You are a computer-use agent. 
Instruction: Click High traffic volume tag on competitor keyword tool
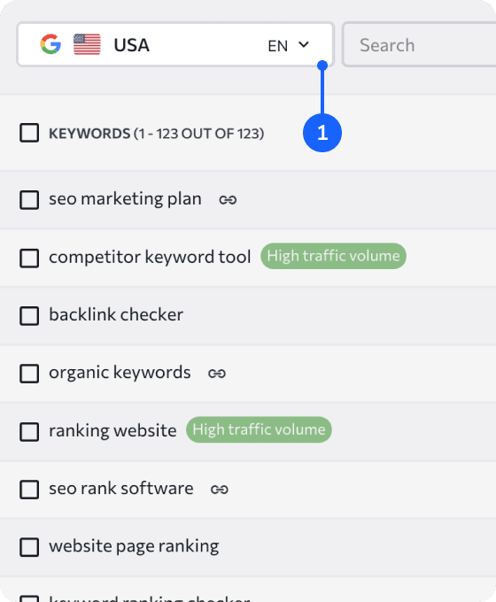(x=334, y=256)
